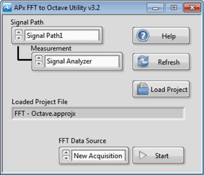The image size is (204, 175).
Task: Open the New Acquisition data source field
Action: click(x=98, y=155)
